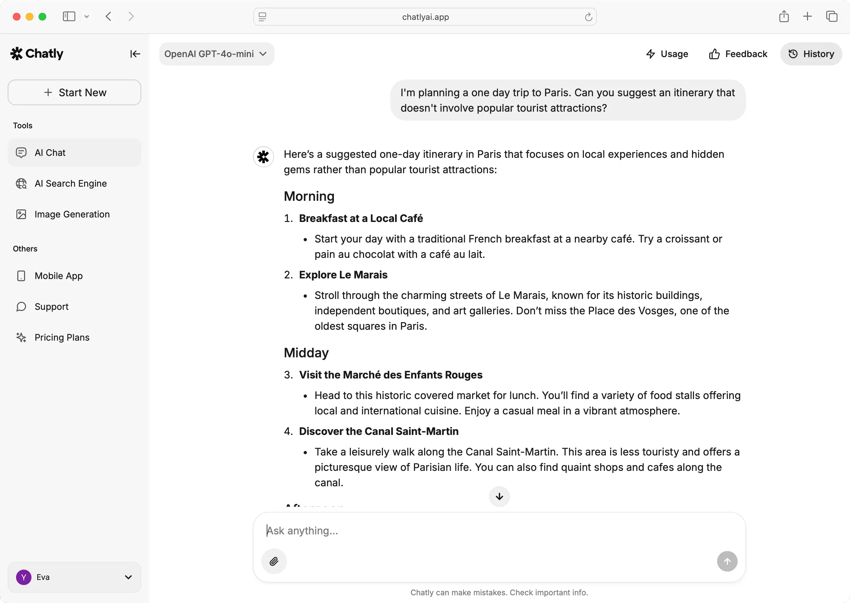View Usage statistics
This screenshot has width=850, height=603.
pyautogui.click(x=667, y=54)
